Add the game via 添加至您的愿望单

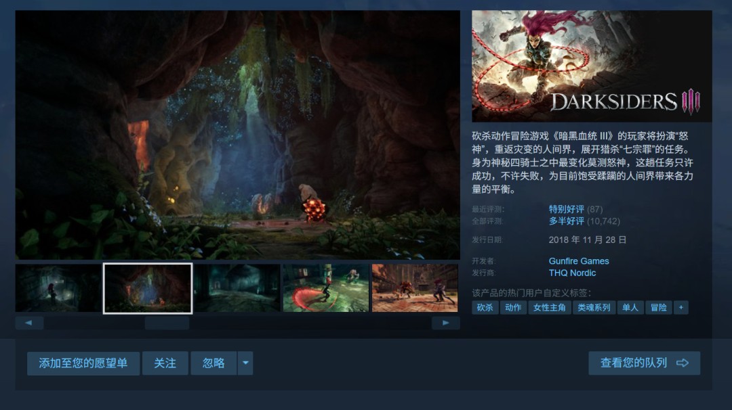tap(83, 363)
